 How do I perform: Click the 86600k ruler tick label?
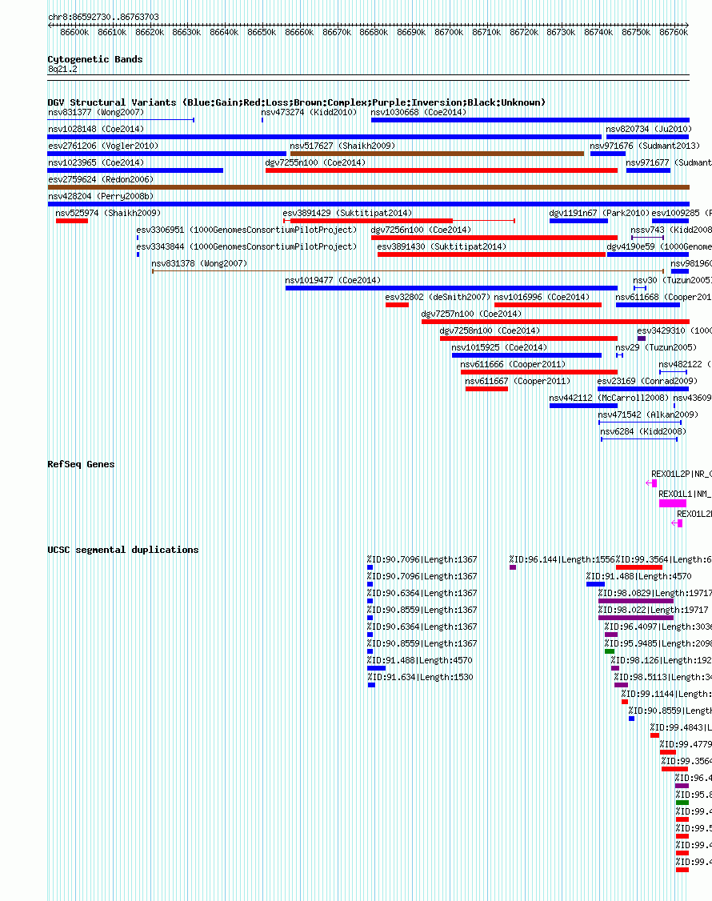74,32
